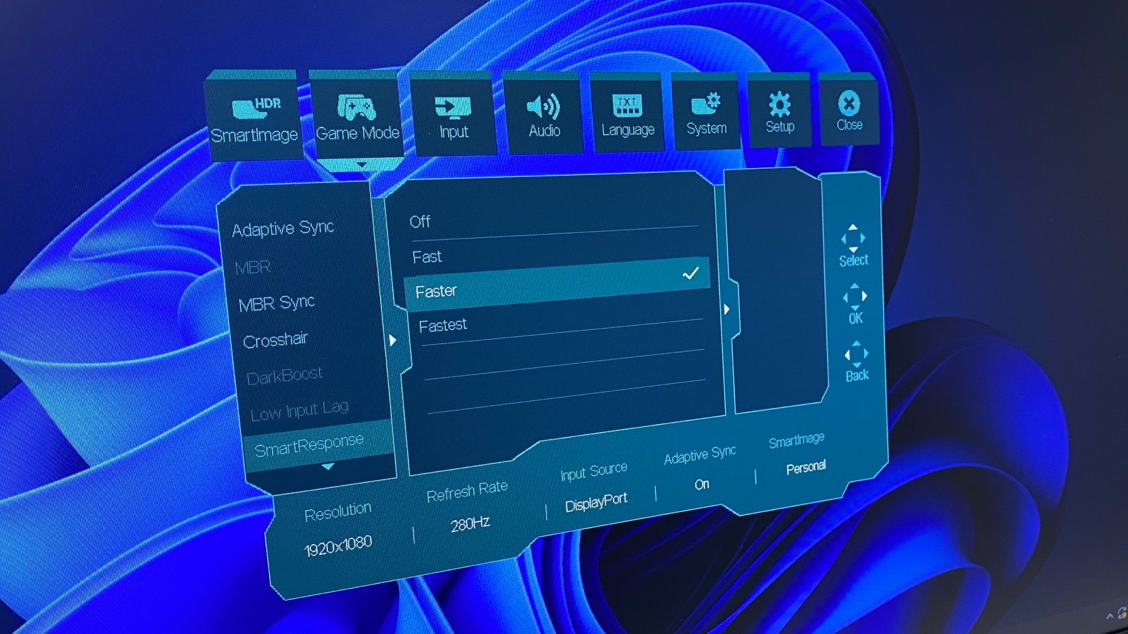Screen dimensions: 1128x634
Task: Expand more items below SmartResponse
Action: [328, 467]
